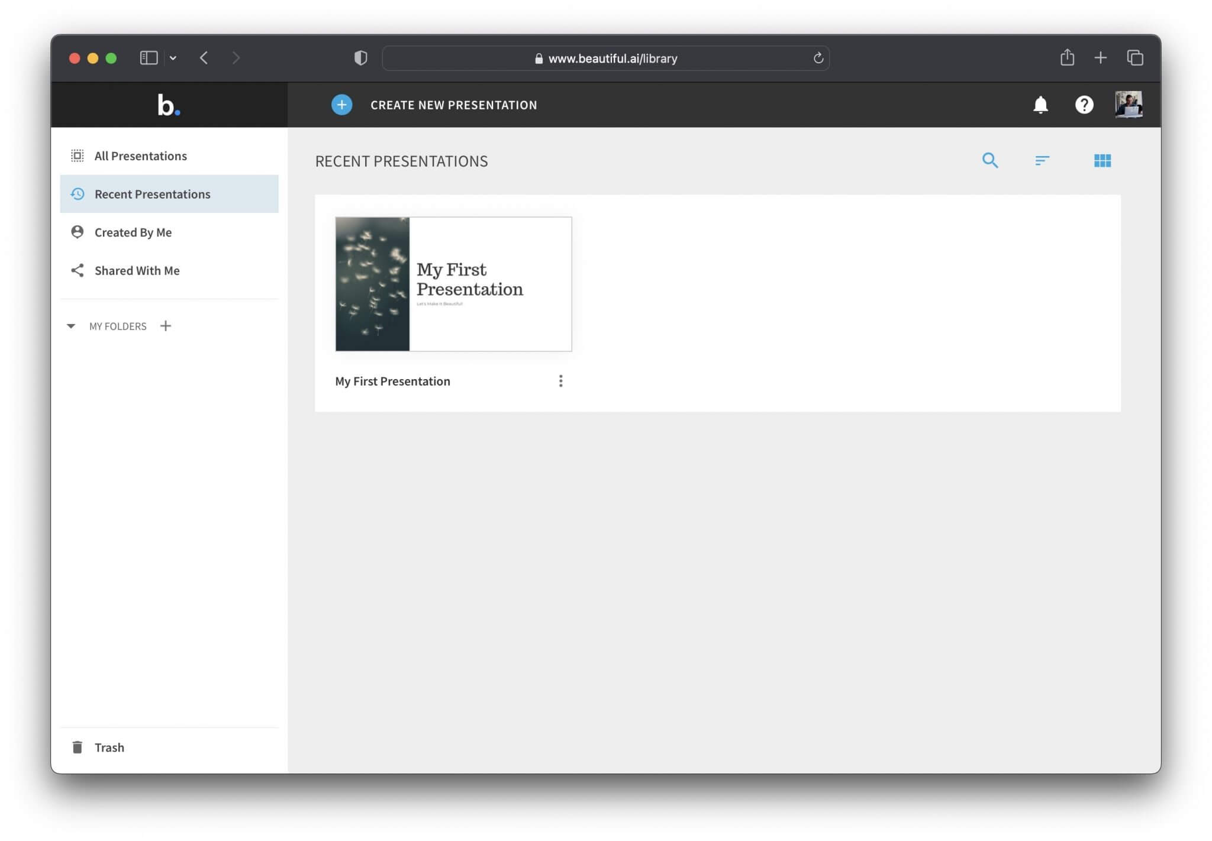
Task: Click the Beautiful.ai logo
Action: [x=169, y=105]
